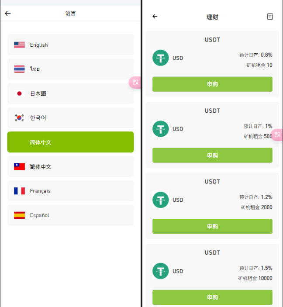Subscribe with 申购 for rent 10 plan

point(213,84)
